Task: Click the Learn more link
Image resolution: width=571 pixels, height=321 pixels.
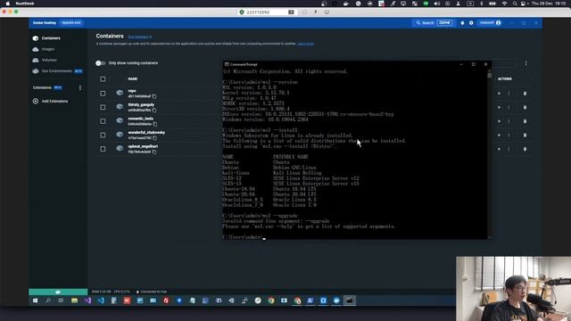Action: point(305,44)
